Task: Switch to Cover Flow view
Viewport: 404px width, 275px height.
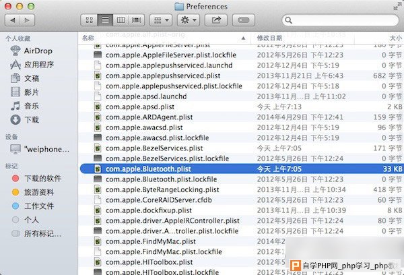Action: [136, 20]
